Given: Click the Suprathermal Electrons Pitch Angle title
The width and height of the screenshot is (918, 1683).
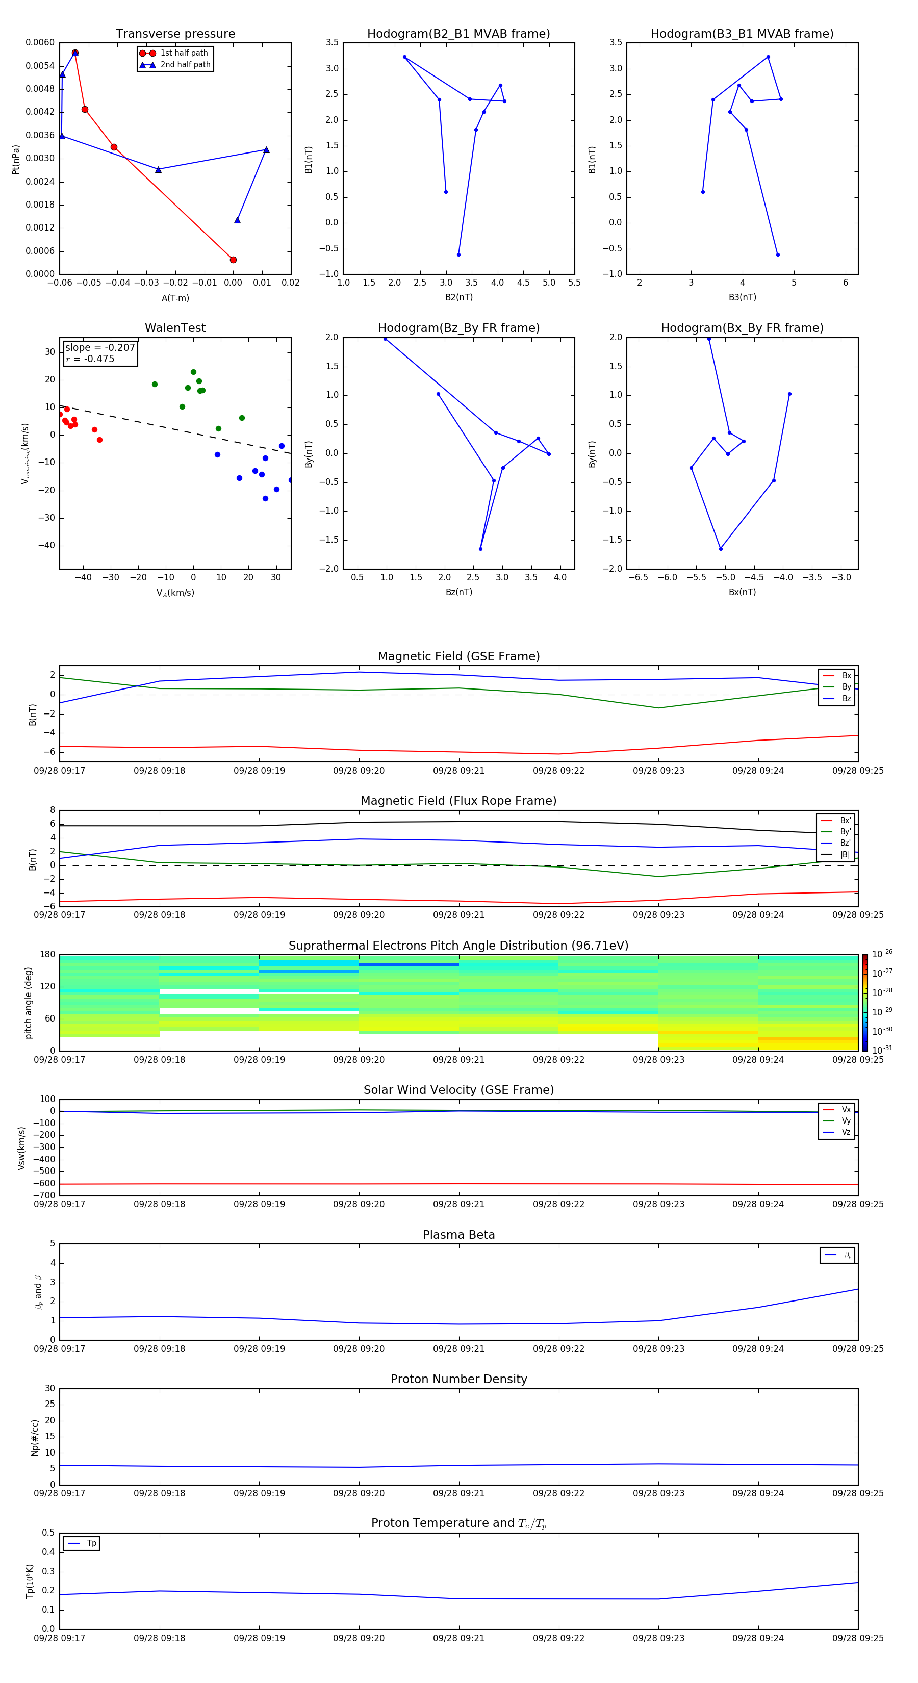Looking at the screenshot, I should pyautogui.click(x=458, y=946).
